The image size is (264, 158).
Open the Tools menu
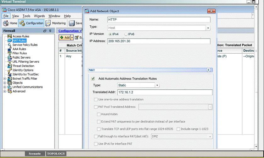click(26, 16)
